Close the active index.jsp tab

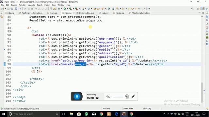73,13
